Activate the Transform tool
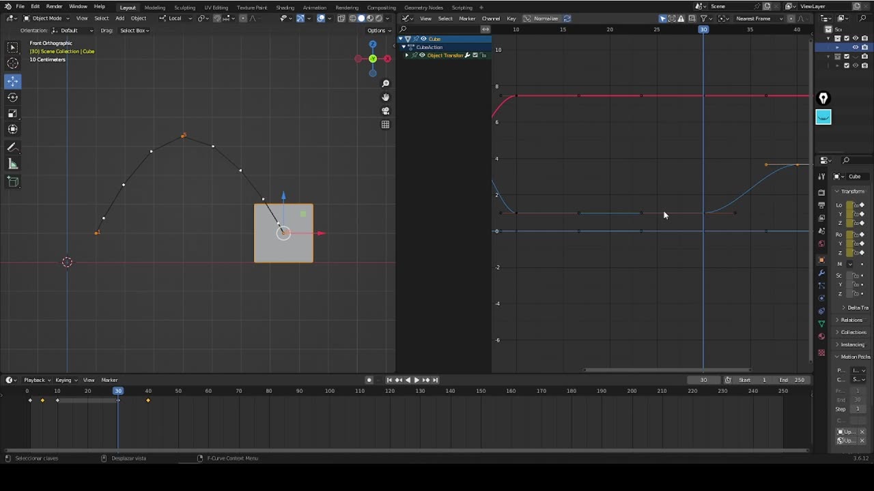The image size is (874, 491). (12, 130)
